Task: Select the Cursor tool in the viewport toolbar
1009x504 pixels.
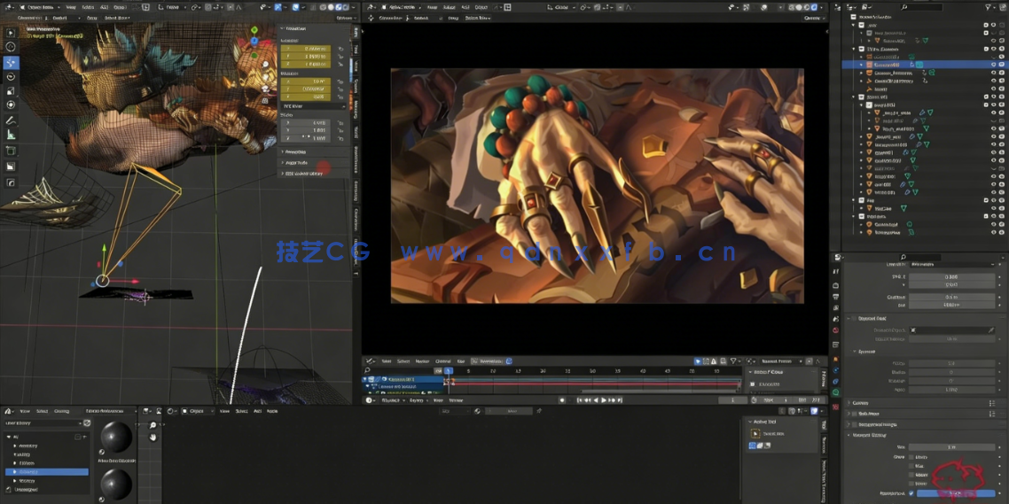Action: pyautogui.click(x=11, y=47)
